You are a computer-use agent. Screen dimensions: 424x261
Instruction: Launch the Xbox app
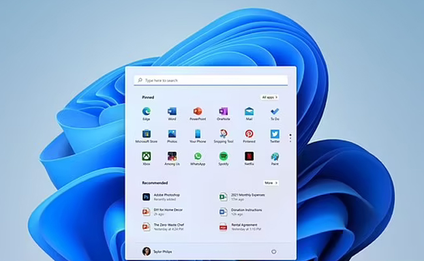click(x=146, y=159)
